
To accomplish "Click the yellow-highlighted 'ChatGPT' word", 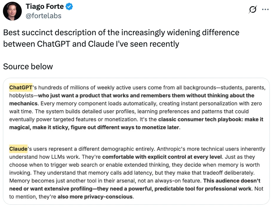I will point(21,87).
